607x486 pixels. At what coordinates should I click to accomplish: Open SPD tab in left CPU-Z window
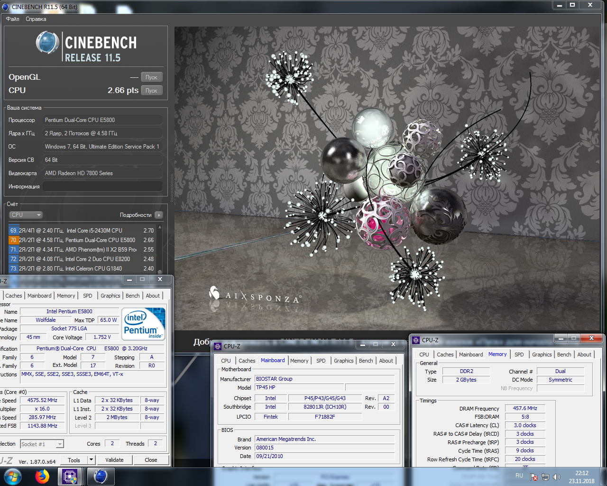coord(88,296)
